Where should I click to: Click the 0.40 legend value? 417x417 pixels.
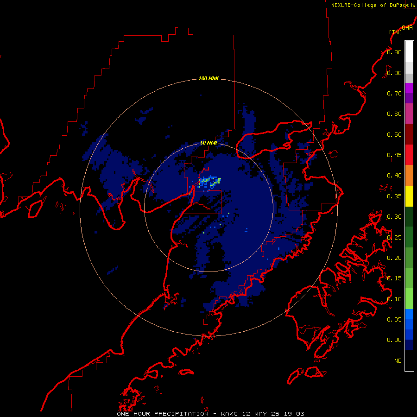(394, 175)
